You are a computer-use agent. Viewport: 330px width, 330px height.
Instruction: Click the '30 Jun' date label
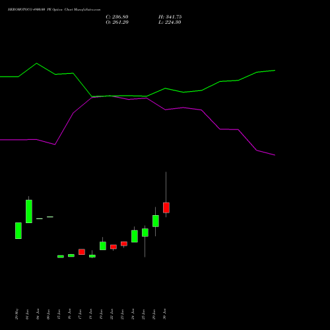[165, 314]
